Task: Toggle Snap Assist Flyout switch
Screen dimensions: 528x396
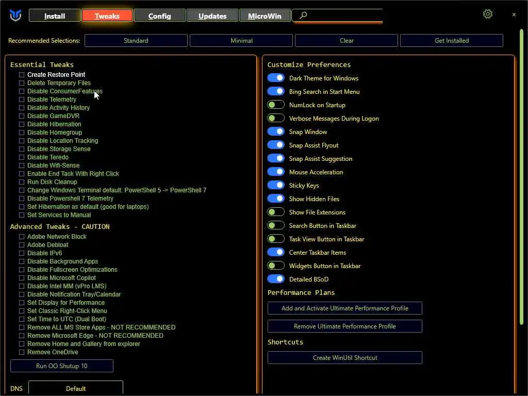Action: pos(276,145)
